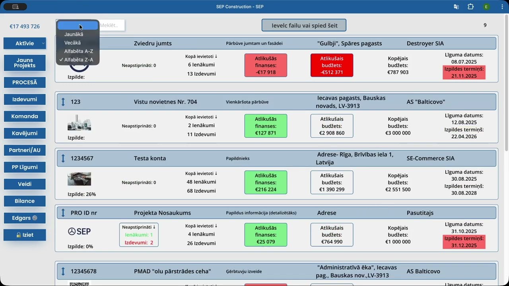Image resolution: width=509 pixels, height=286 pixels.
Task: Open Partneri/AU section
Action: click(25, 150)
